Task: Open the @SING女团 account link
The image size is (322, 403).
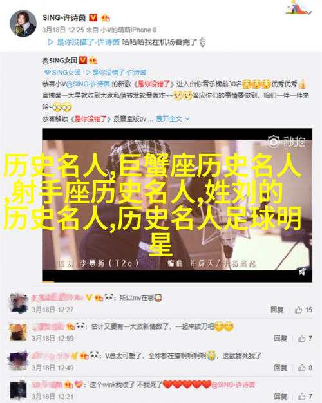Action: (x=59, y=61)
